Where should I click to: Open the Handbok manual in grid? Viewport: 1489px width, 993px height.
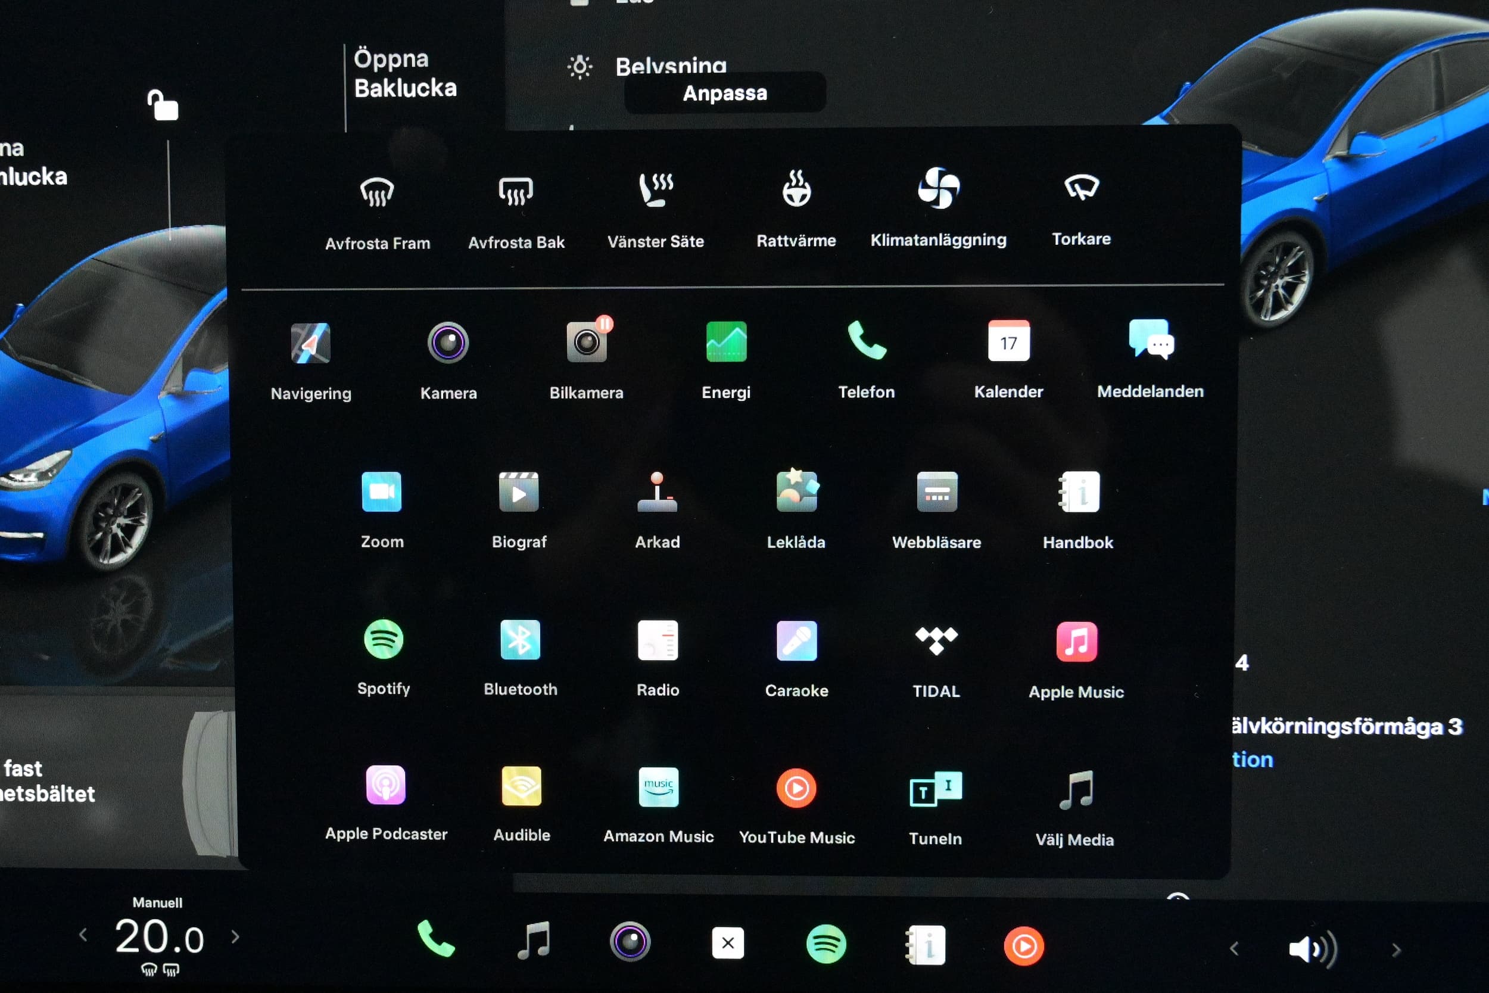pyautogui.click(x=1078, y=510)
